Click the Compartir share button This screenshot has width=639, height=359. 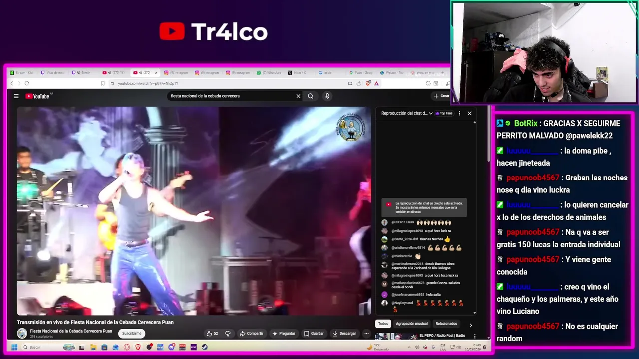click(251, 333)
